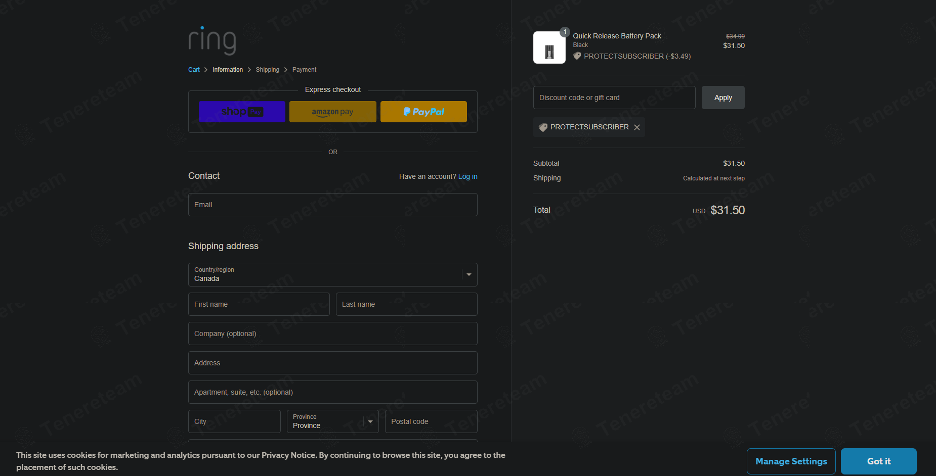Open Manage Settings for cookies

tap(791, 461)
